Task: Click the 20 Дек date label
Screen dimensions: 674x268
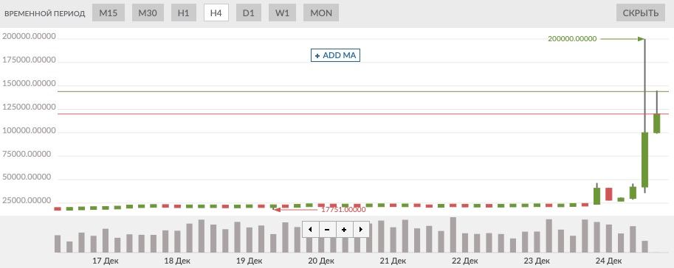Action: [x=320, y=261]
